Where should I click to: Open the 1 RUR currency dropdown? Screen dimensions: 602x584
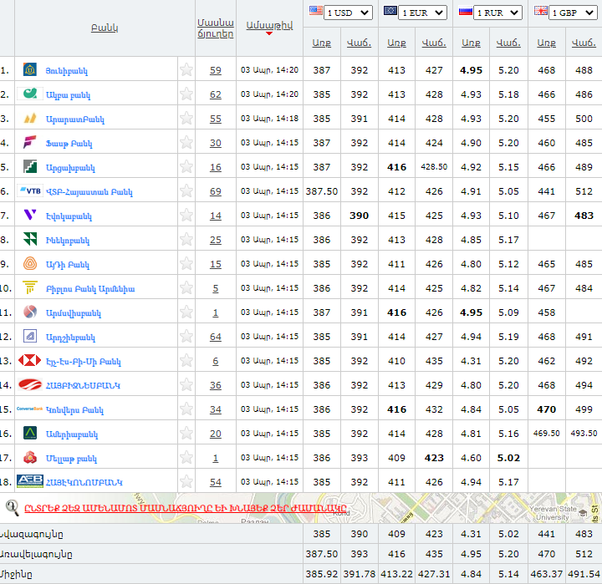497,13
